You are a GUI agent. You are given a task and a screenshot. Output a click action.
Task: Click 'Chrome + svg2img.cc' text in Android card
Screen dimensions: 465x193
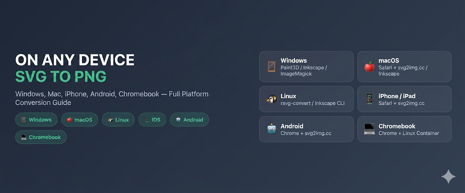coord(306,133)
